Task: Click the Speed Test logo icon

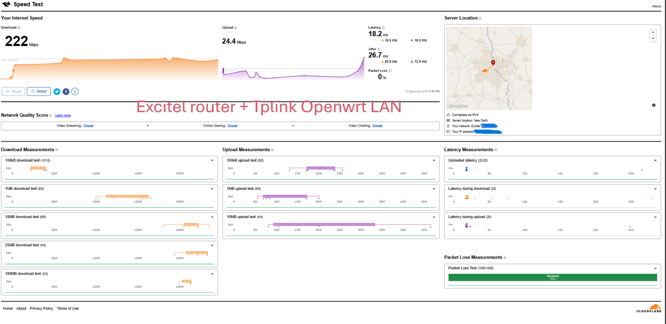Action: click(6, 4)
